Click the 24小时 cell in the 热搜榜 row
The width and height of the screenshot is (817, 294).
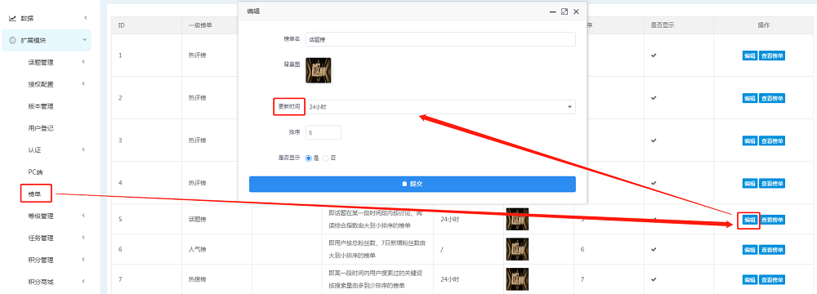(449, 280)
